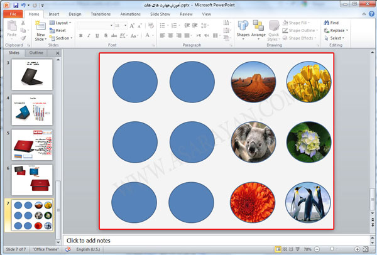The width and height of the screenshot is (377, 255).
Task: Open the File menu tab
Action: (13, 13)
